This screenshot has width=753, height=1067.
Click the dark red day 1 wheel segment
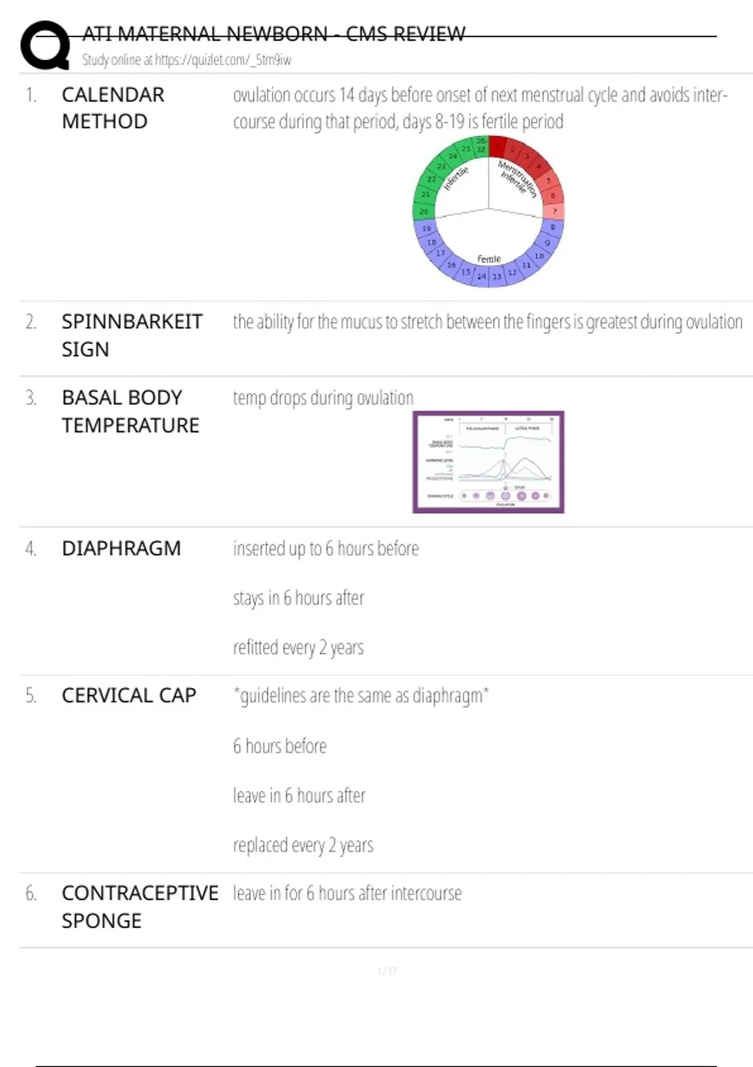point(498,146)
